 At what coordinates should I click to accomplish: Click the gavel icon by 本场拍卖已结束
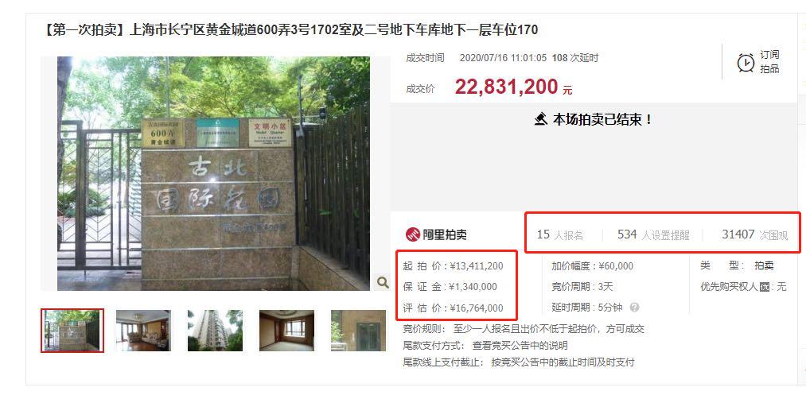click(541, 120)
